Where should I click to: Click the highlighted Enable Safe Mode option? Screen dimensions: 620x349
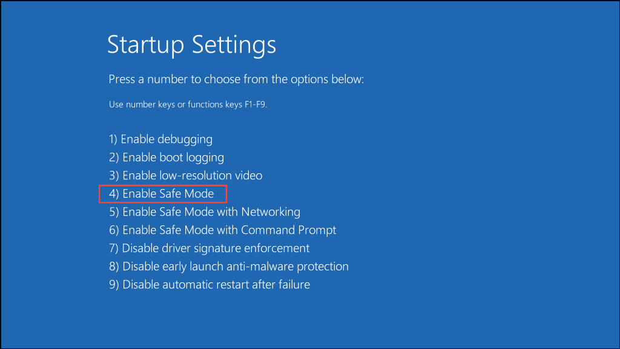(162, 193)
